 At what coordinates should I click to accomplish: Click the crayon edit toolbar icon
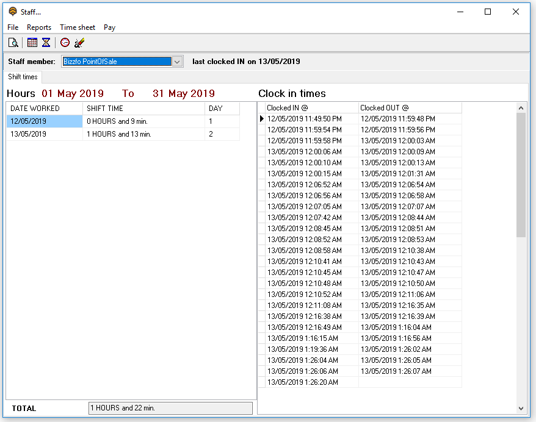click(79, 43)
